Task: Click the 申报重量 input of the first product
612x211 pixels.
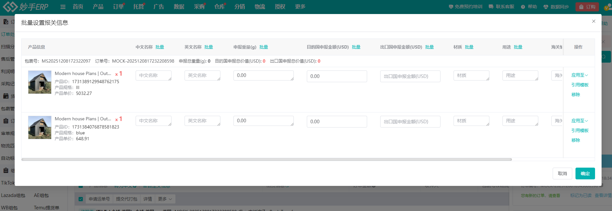Action: (x=263, y=75)
